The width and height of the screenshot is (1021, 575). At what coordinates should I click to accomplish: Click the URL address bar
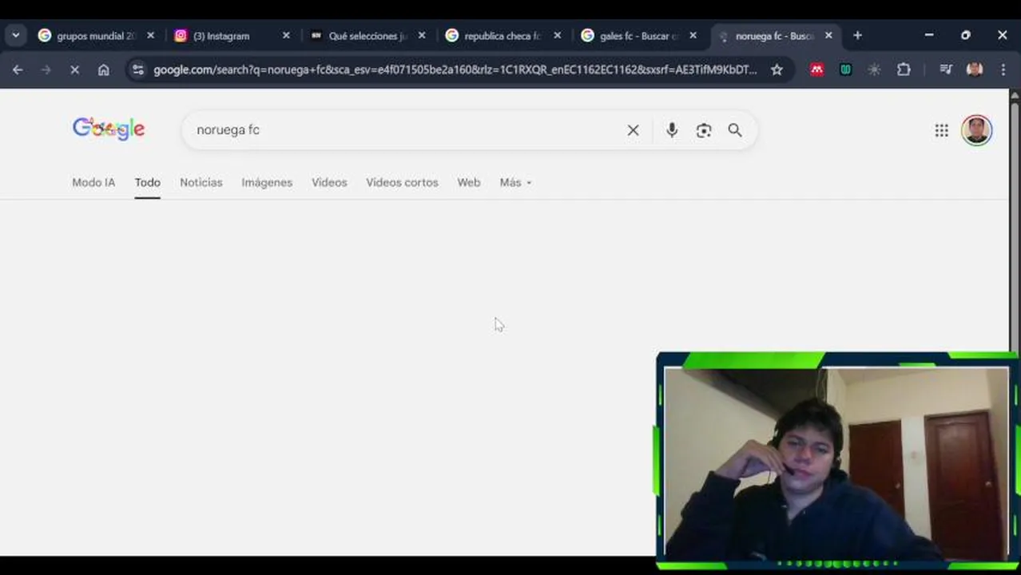click(455, 70)
